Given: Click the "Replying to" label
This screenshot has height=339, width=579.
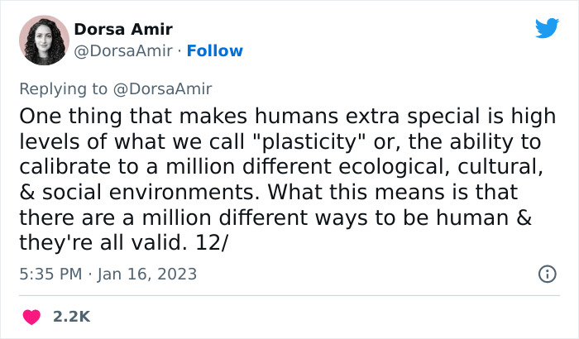Looking at the screenshot, I should click(x=64, y=88).
